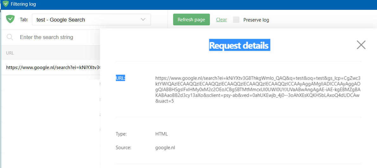Screen dimensions: 377x168
Task: Click the Clear link
Action: (x=221, y=20)
